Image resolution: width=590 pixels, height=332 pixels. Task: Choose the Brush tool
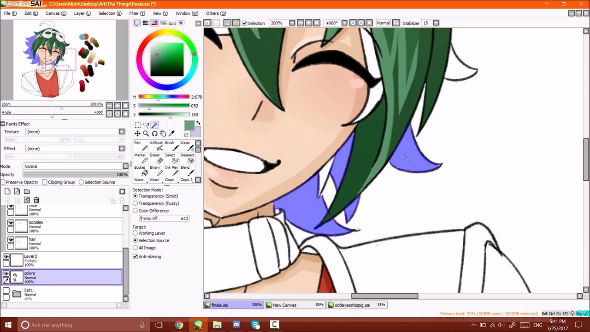click(171, 146)
